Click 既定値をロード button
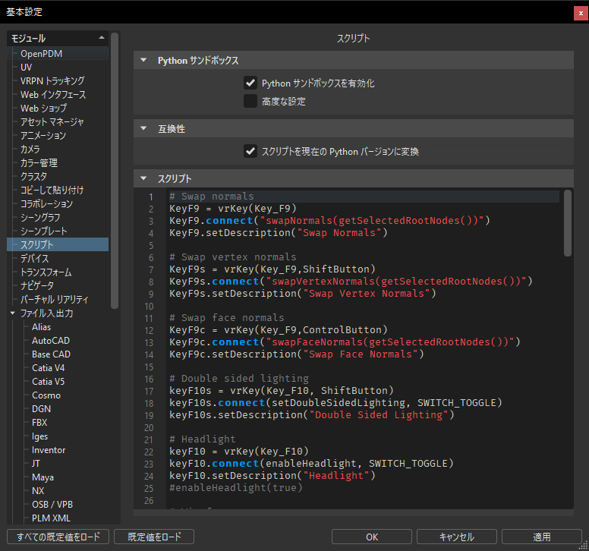This screenshot has width=589, height=551. [x=154, y=537]
